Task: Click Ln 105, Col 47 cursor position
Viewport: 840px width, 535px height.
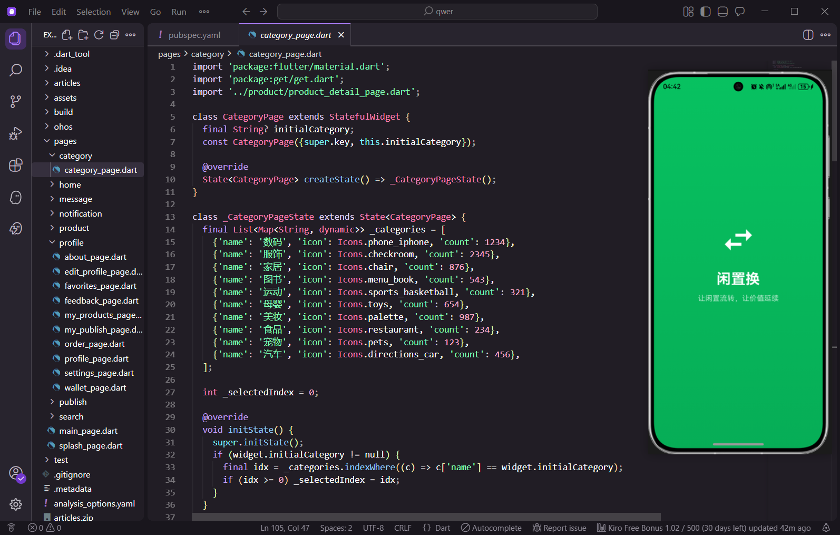Action: (285, 528)
